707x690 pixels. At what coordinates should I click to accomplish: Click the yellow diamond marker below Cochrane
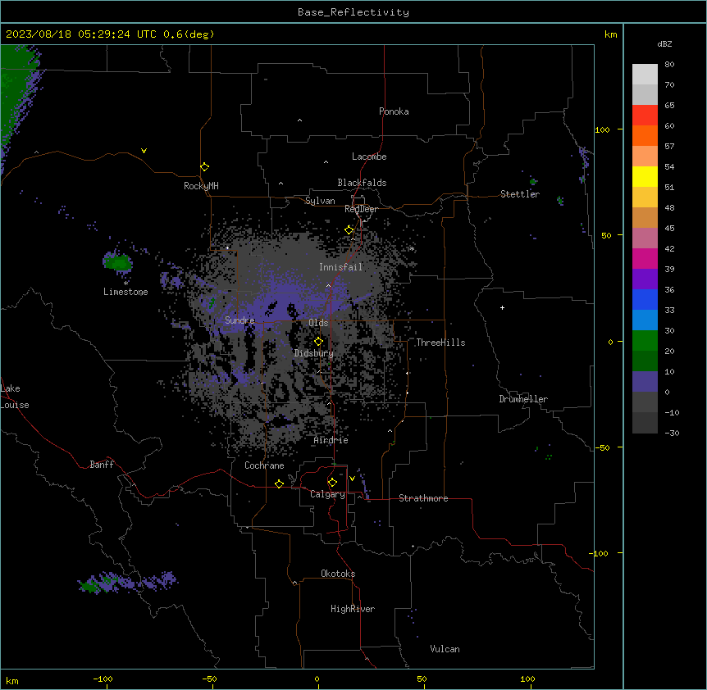point(279,483)
